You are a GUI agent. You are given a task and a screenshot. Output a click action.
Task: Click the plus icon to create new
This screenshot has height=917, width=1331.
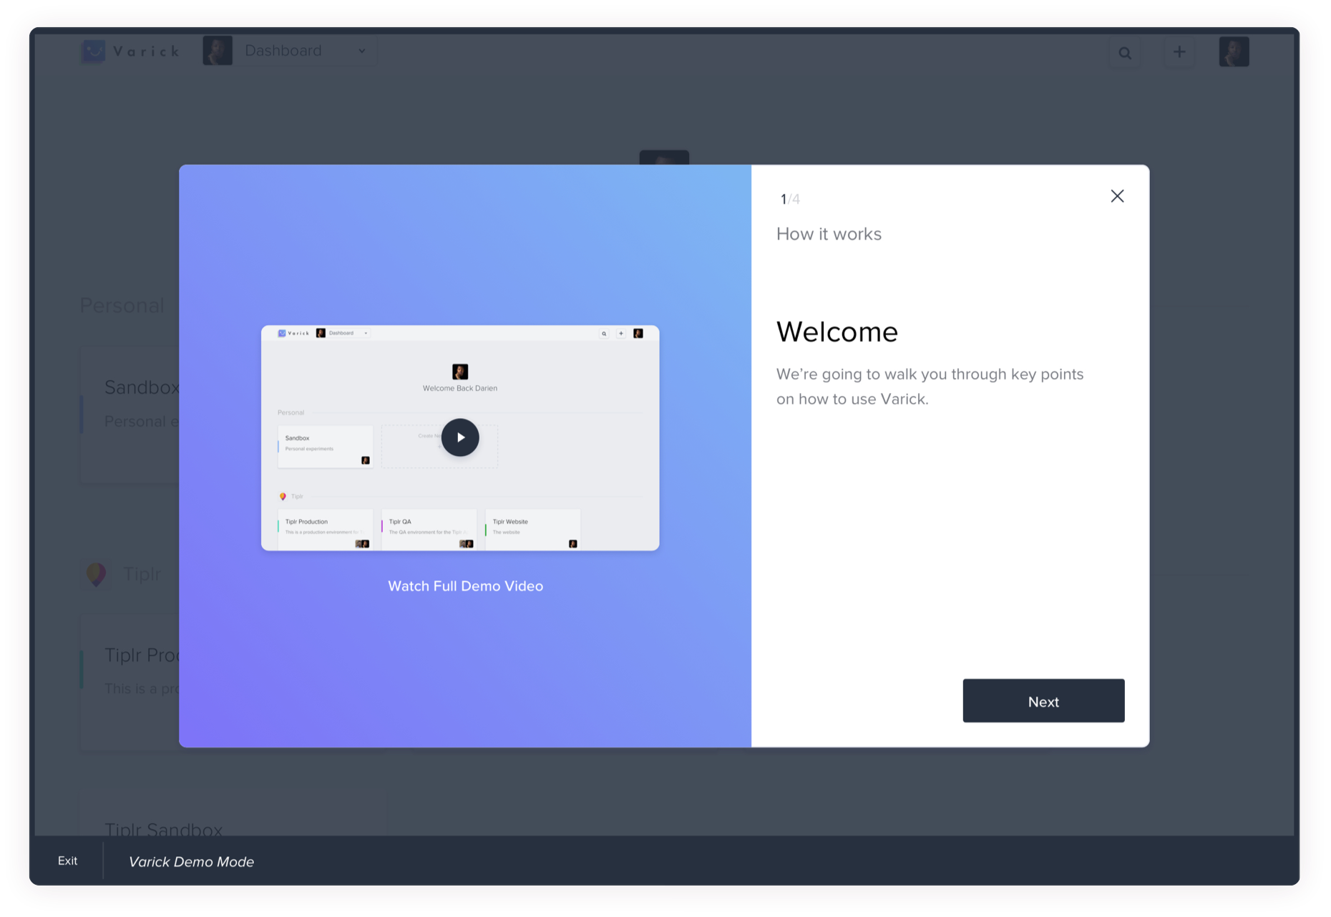pos(1179,52)
